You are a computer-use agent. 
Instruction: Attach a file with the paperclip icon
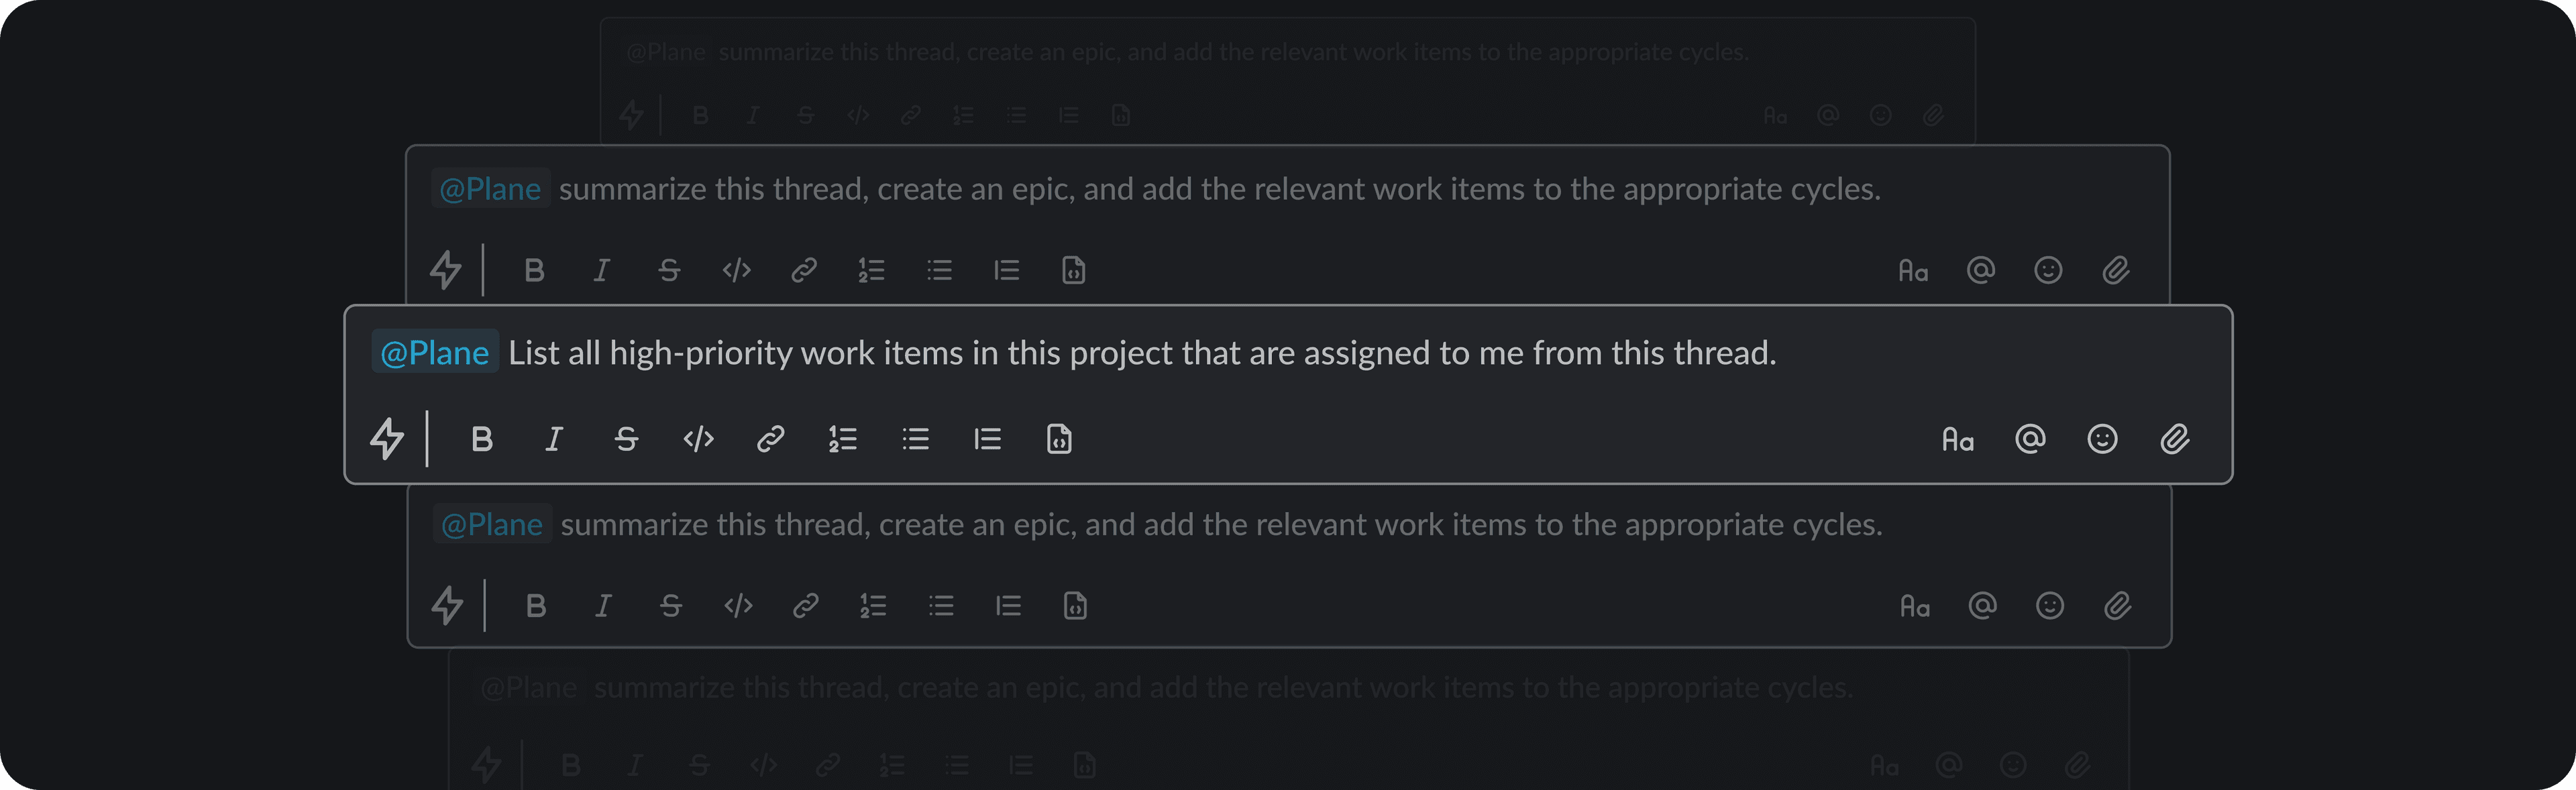[x=2177, y=438]
